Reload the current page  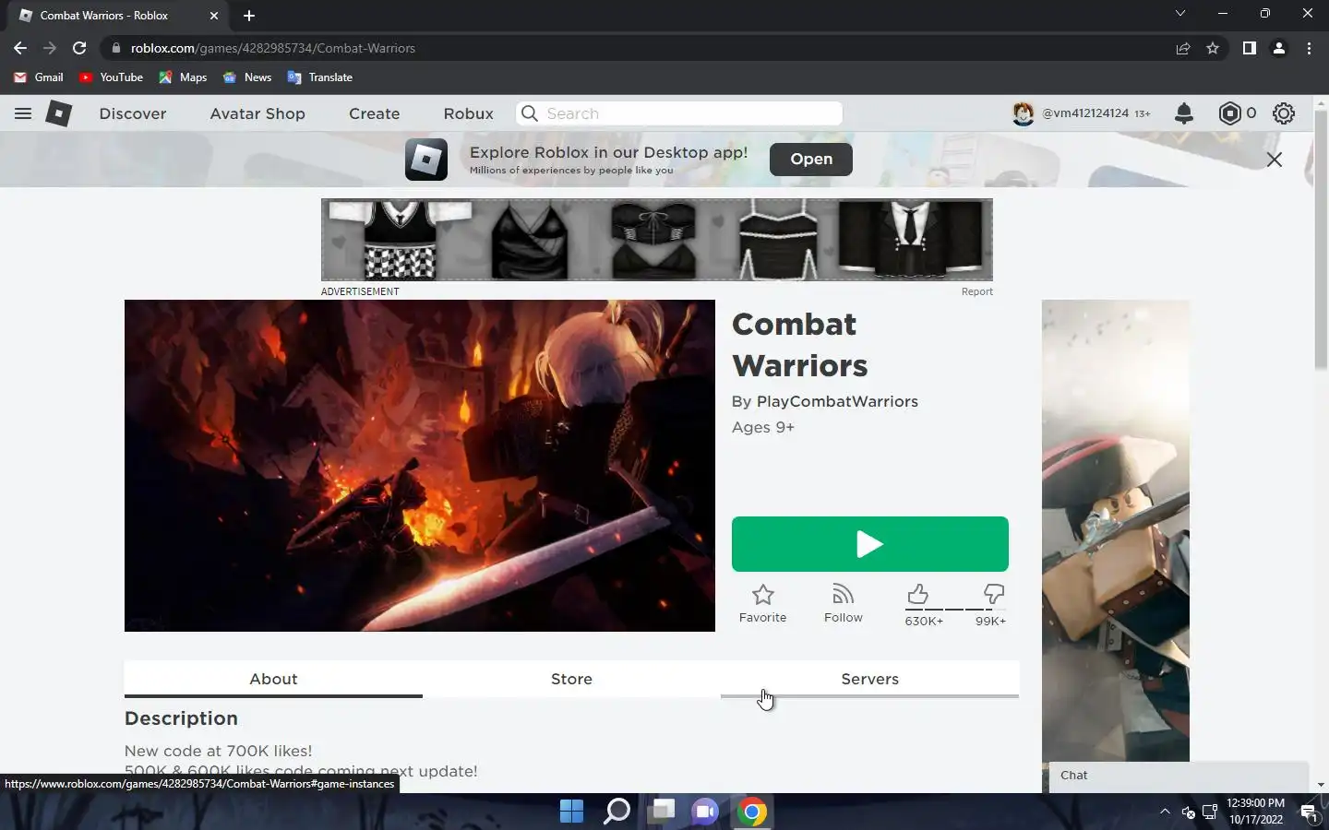click(x=79, y=48)
